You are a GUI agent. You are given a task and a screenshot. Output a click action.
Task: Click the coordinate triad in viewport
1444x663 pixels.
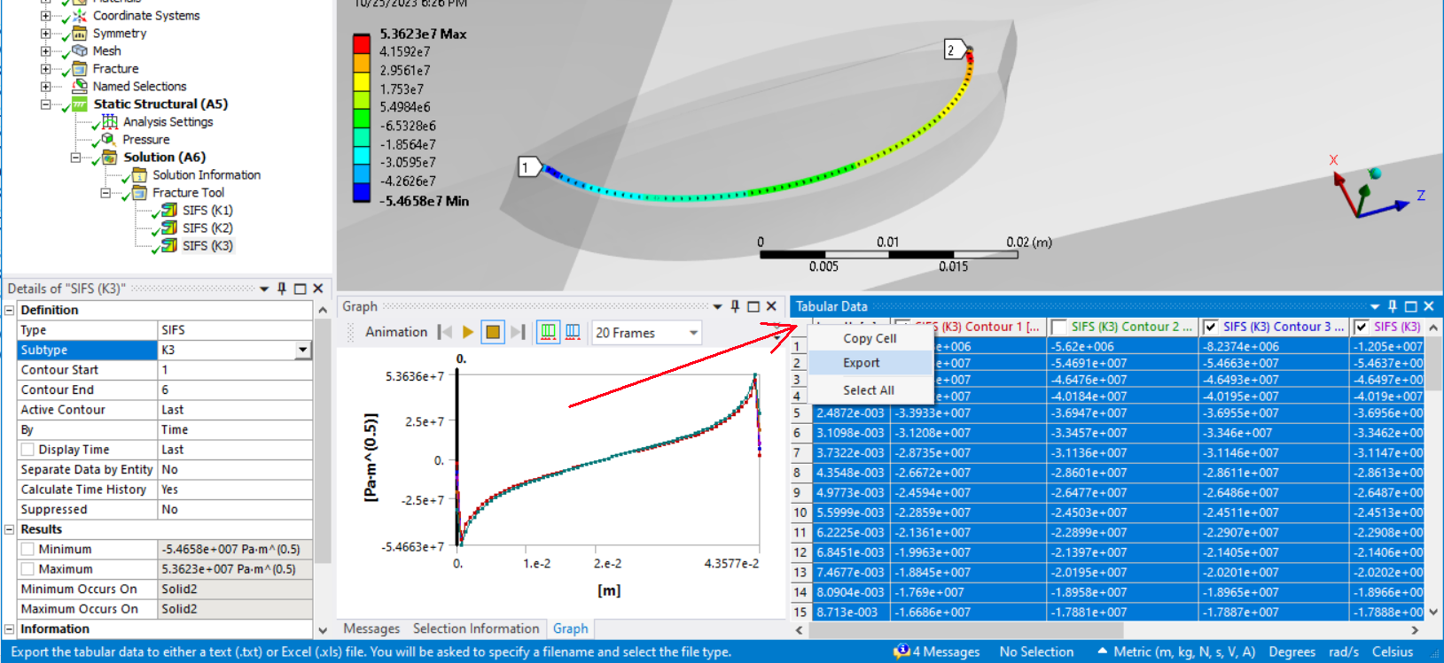(x=1365, y=190)
